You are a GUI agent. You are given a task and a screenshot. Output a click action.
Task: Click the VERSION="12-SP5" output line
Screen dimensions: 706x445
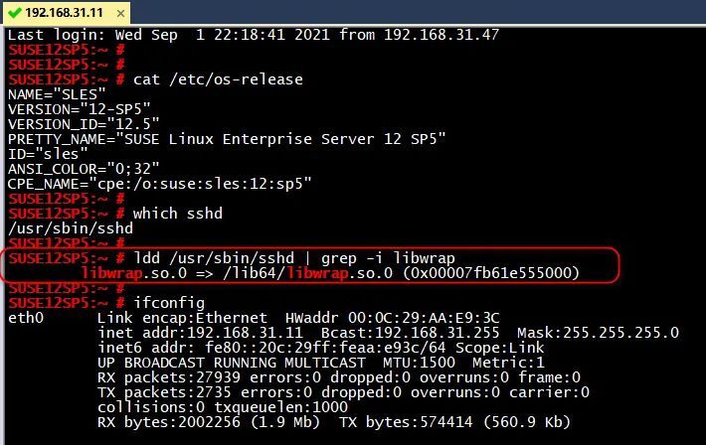(80, 109)
